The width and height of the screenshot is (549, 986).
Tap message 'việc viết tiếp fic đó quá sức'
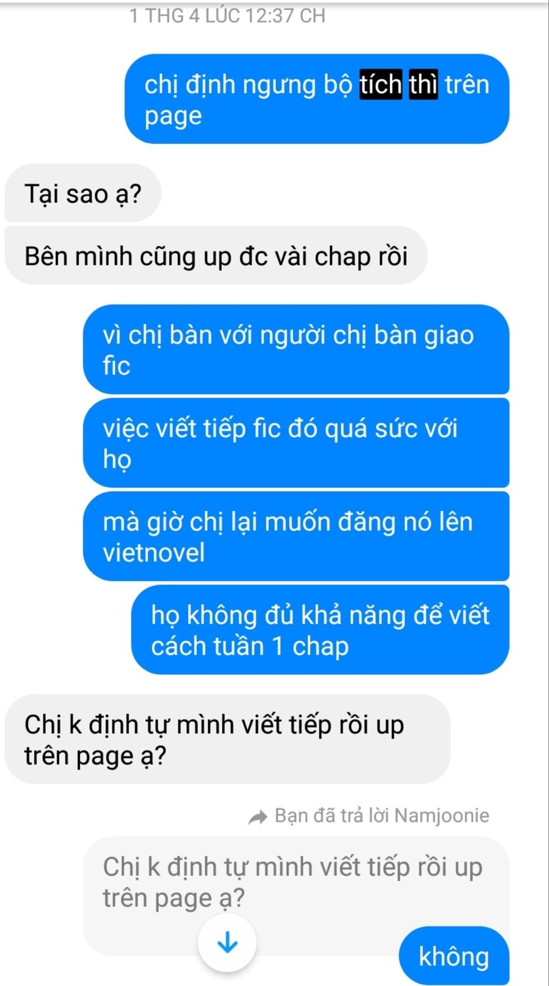tap(296, 443)
